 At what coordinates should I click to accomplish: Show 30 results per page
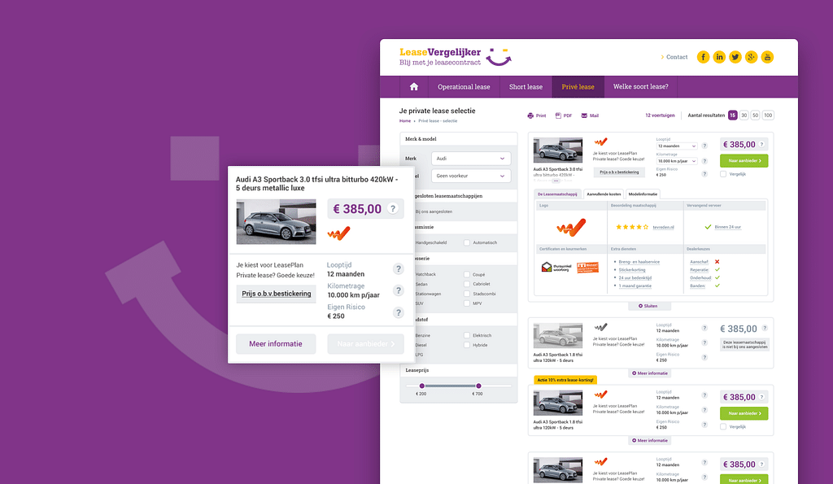click(x=744, y=116)
